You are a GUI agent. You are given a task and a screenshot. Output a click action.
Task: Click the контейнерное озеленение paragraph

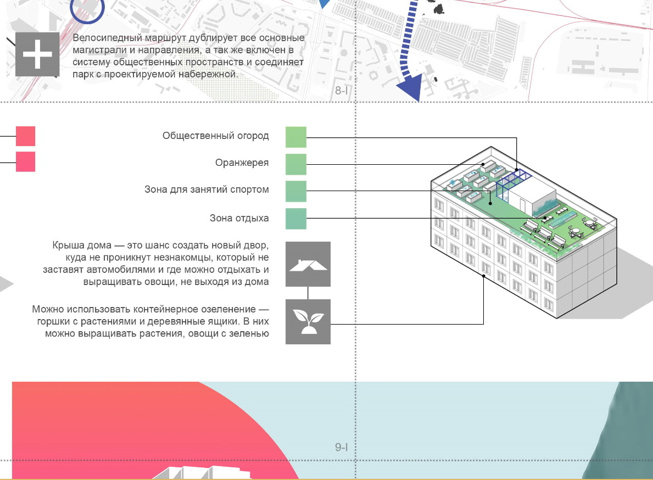click(x=150, y=321)
